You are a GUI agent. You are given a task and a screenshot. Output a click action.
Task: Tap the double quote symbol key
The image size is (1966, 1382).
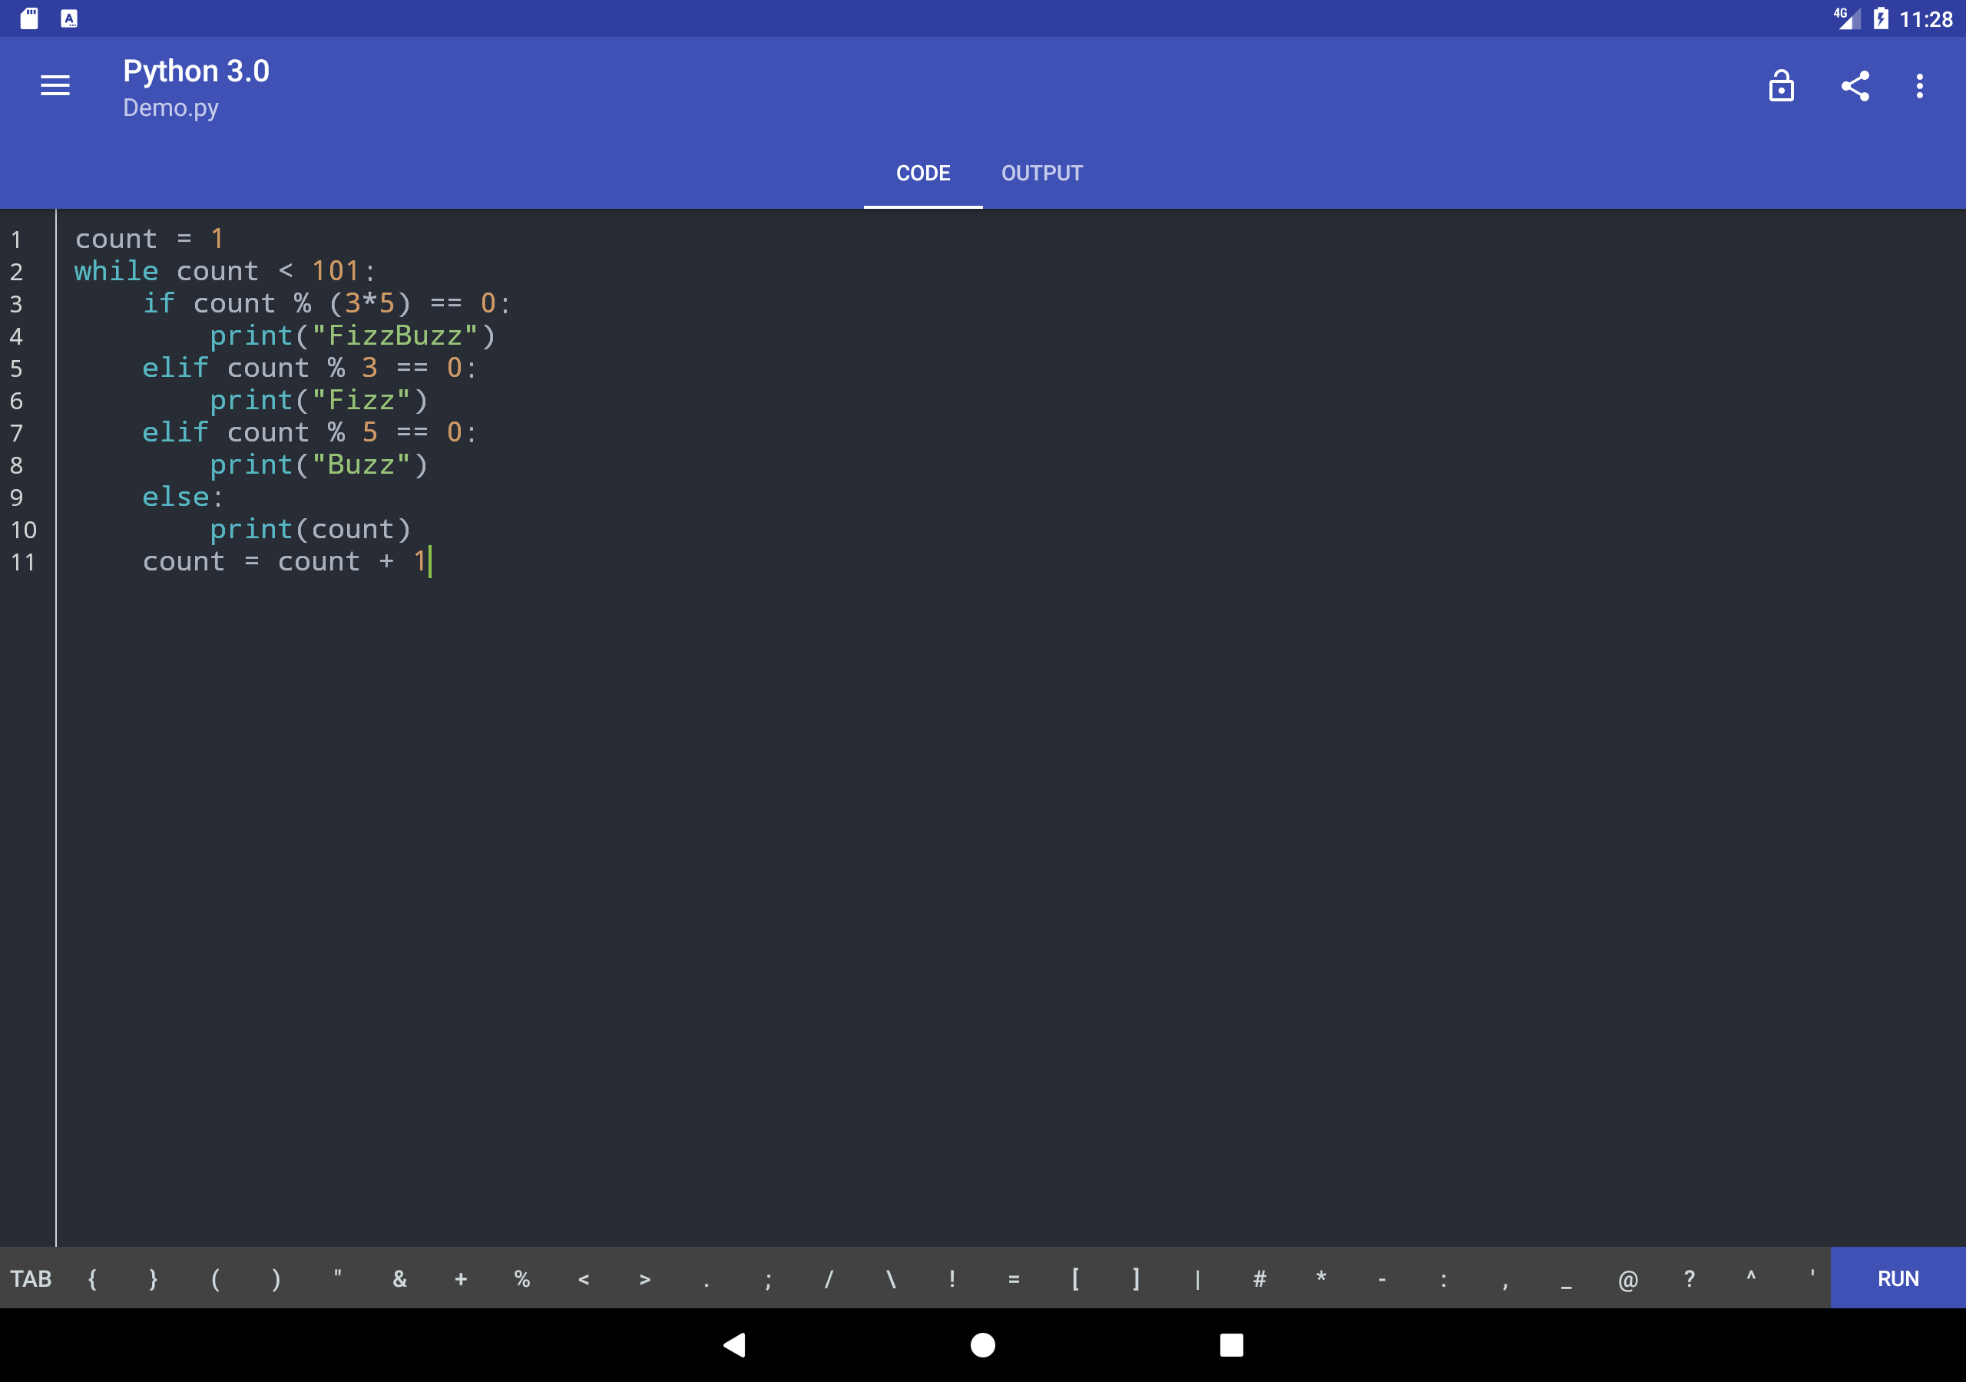(x=337, y=1278)
